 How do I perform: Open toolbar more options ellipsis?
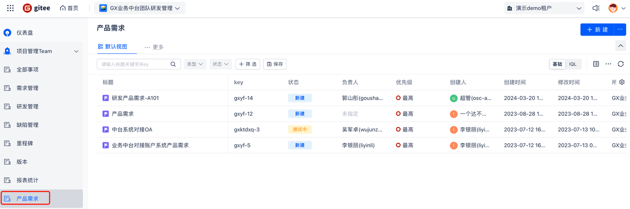pyautogui.click(x=608, y=64)
